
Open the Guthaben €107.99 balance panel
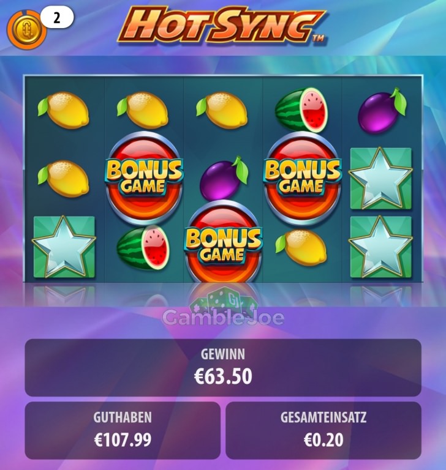tap(123, 430)
